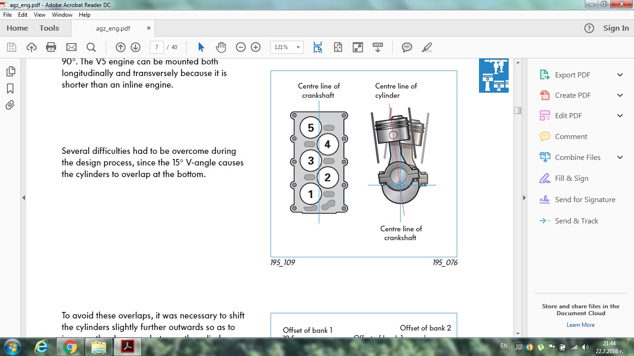
Task: Click the Zoom in plus icon
Action: pyautogui.click(x=255, y=47)
